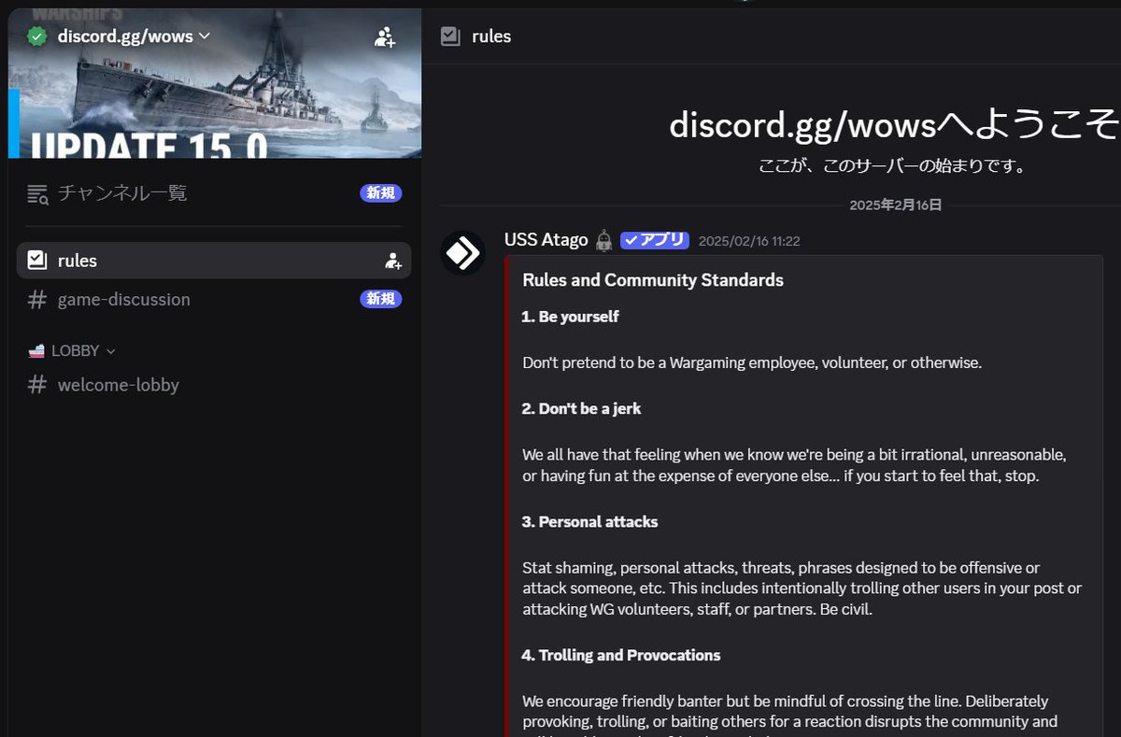Click the robot bot icon beside USS Atago
Viewport: 1121px width, 737px height.
pyautogui.click(x=603, y=239)
